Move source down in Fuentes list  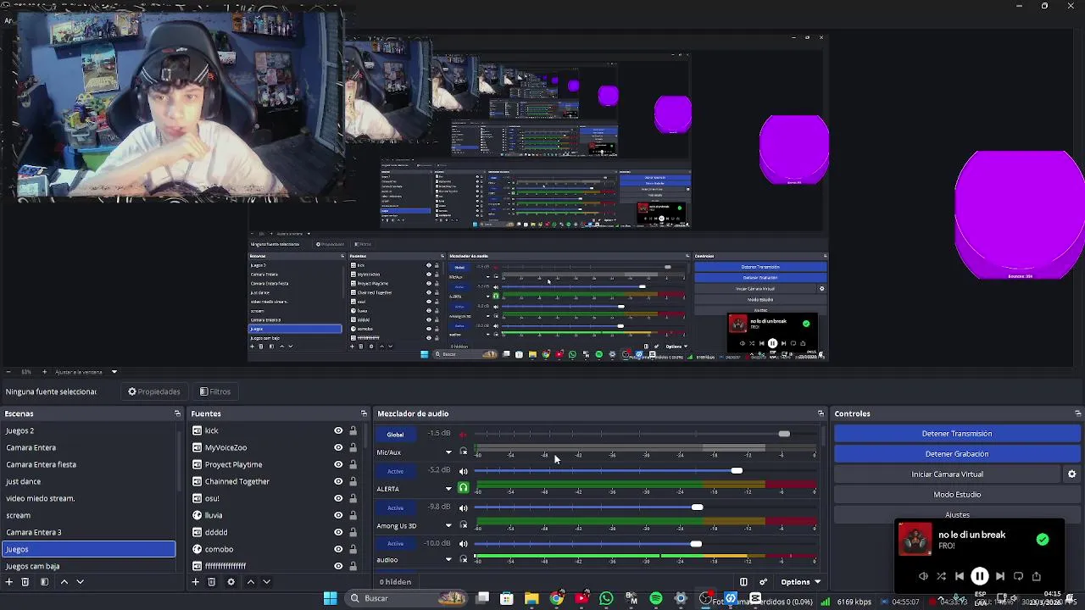(x=266, y=582)
